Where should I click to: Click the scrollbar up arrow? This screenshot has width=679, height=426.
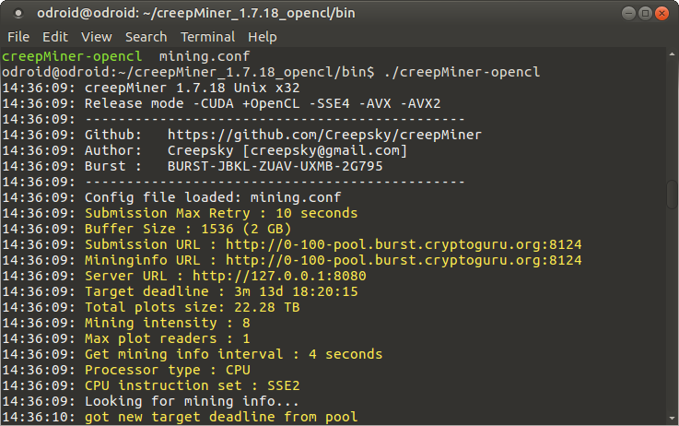click(672, 54)
